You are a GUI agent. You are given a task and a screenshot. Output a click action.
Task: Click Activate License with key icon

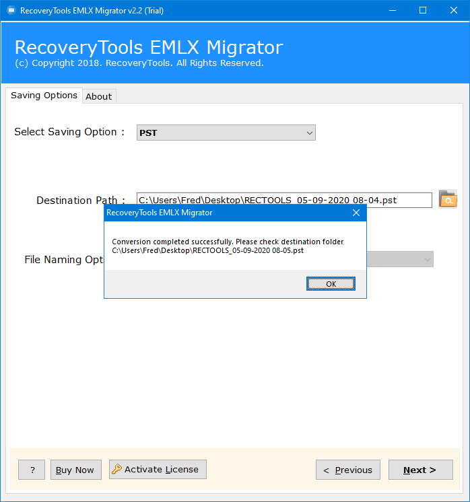coord(158,469)
